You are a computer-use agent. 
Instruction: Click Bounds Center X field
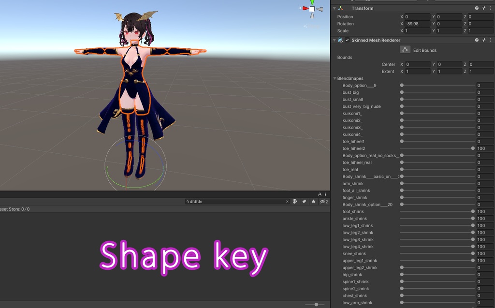418,64
